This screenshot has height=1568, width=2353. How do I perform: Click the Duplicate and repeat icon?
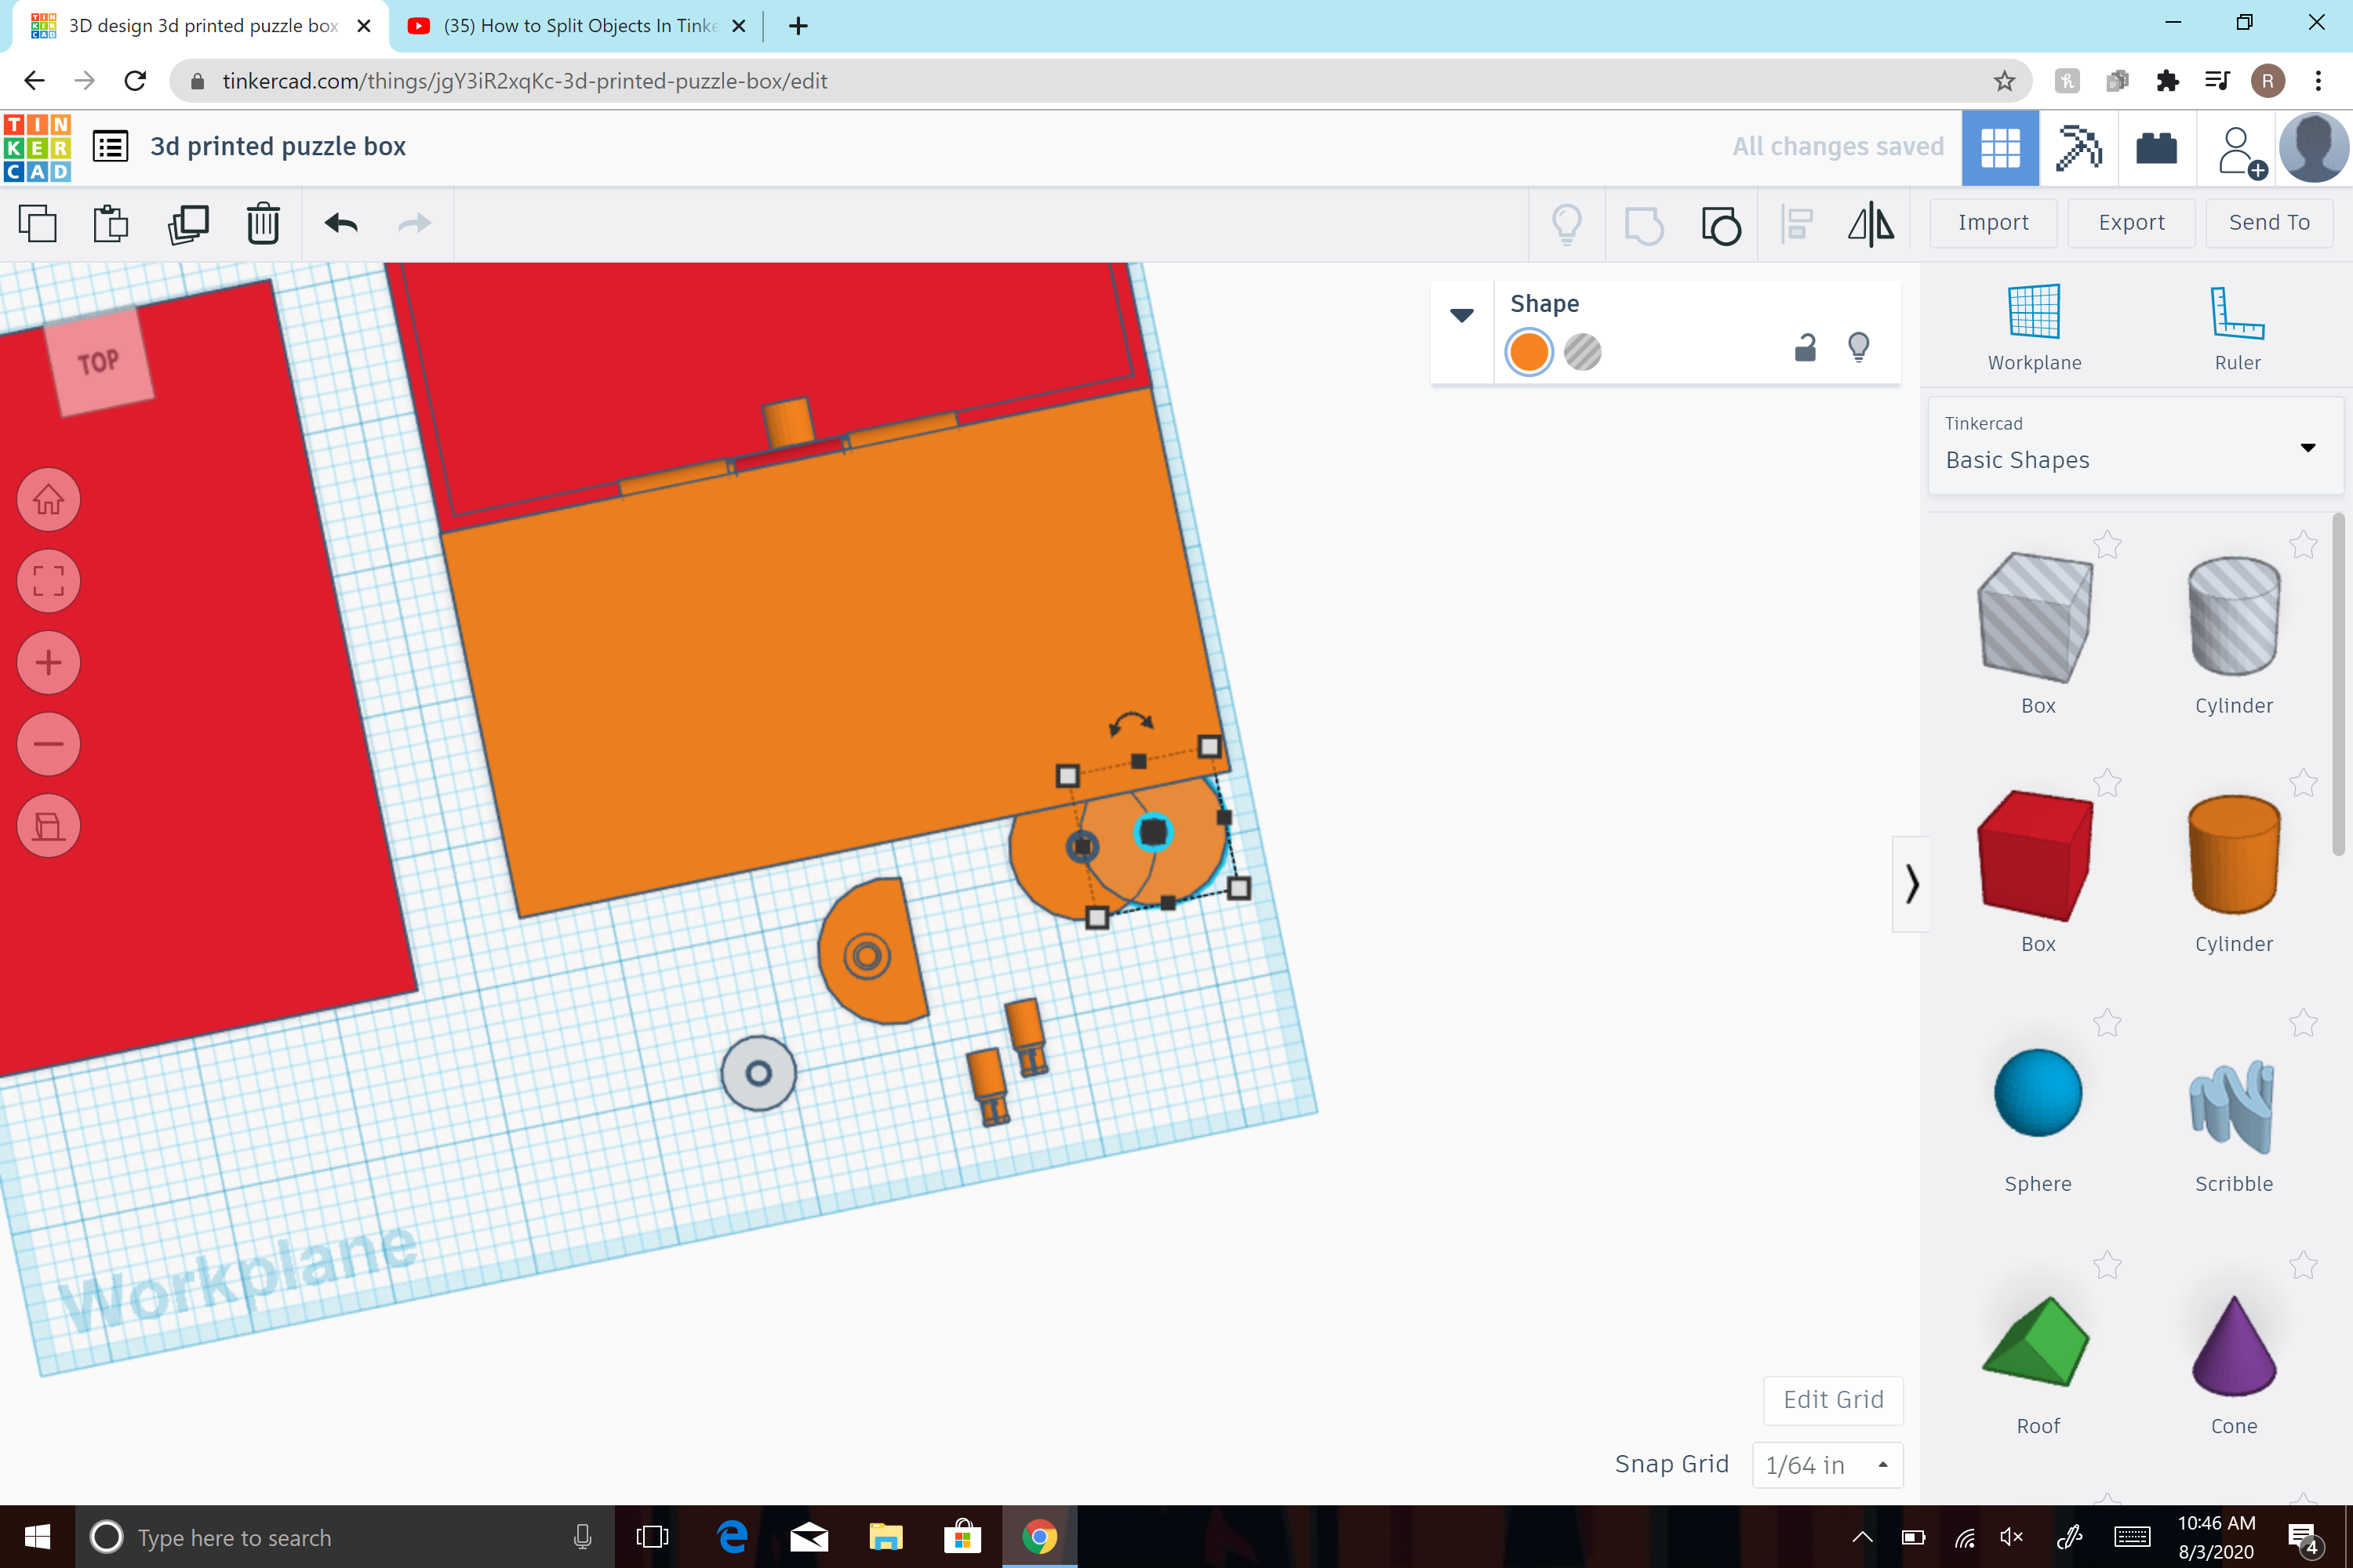tap(188, 223)
